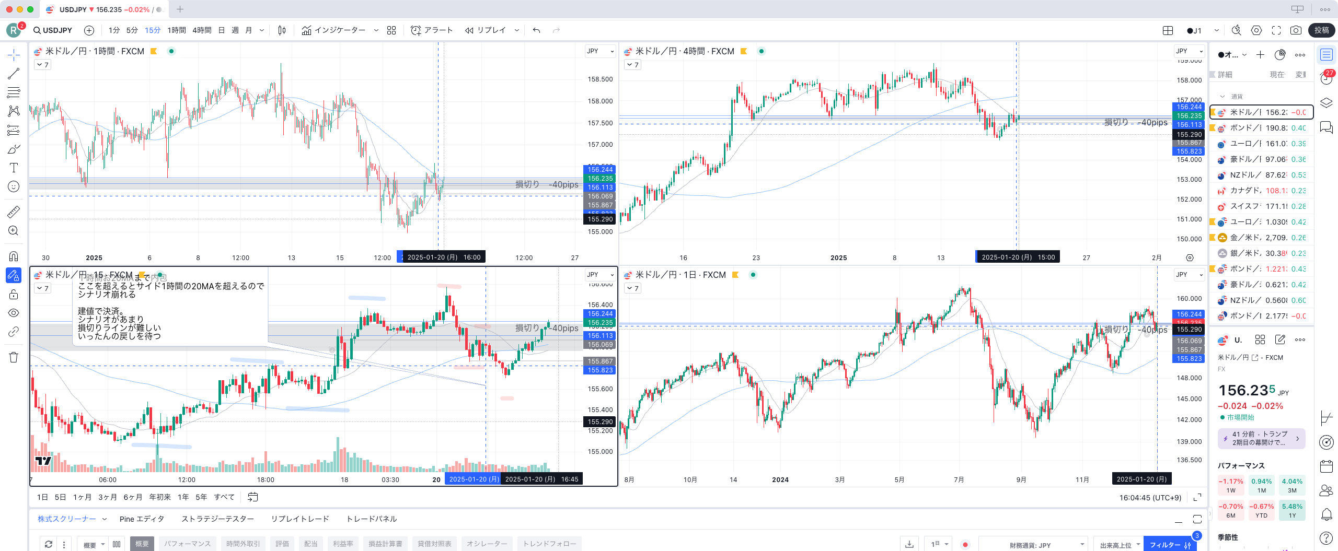Take a chart snapshot with camera icon
Image resolution: width=1338 pixels, height=551 pixels.
pyautogui.click(x=1296, y=30)
